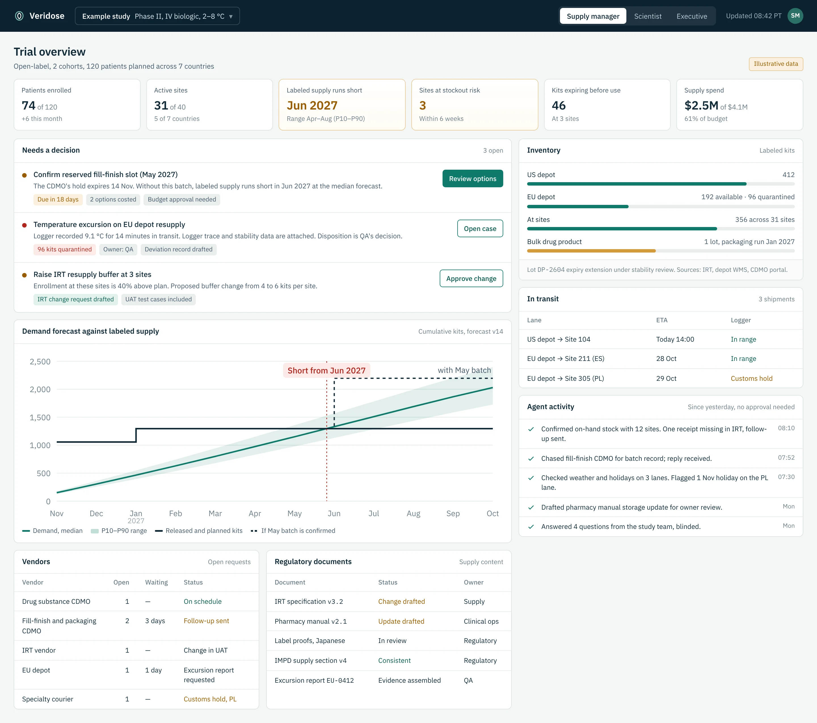The height and width of the screenshot is (723, 817).
Task: Click the If May batch is confirmed legend swatch
Action: [254, 531]
